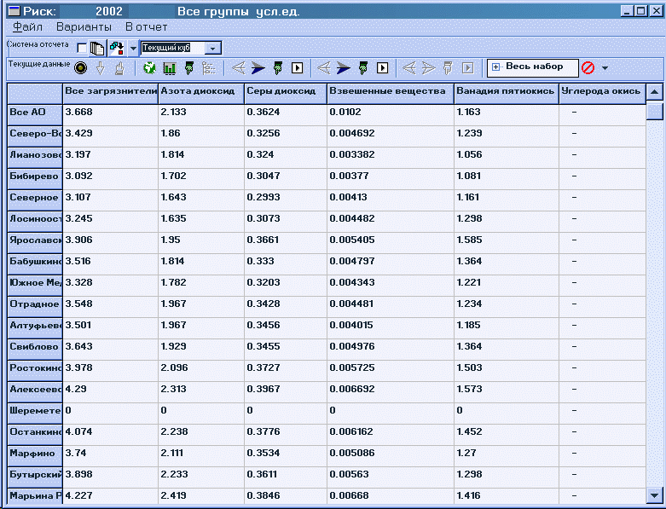This screenshot has width=666, height=509.
Task: Open the Файл menu
Action: click(27, 27)
